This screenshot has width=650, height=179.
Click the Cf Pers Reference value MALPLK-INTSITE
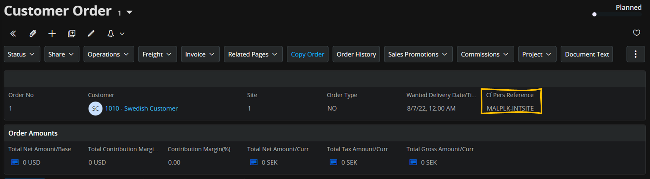(x=510, y=108)
